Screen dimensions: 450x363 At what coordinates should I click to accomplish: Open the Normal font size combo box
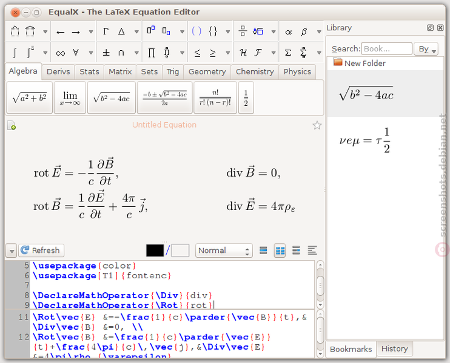pos(224,251)
